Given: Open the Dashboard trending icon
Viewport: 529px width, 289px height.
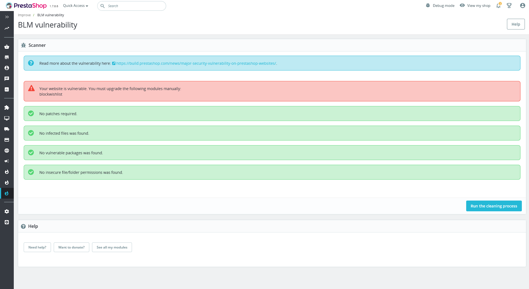Looking at the screenshot, I should 7,28.
